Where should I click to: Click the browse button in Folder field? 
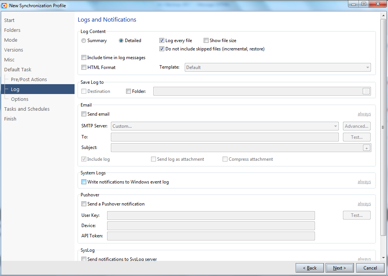point(366,91)
